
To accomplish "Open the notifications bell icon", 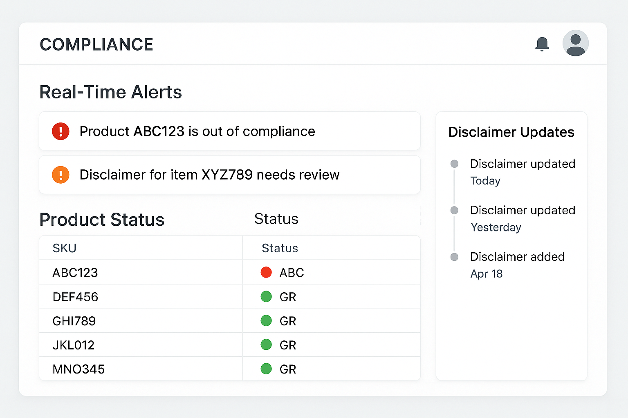I will (543, 44).
